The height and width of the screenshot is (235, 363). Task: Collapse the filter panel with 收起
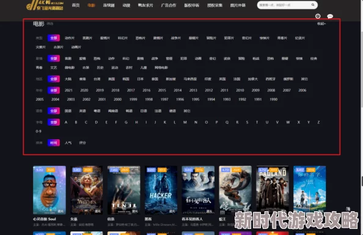[321, 24]
